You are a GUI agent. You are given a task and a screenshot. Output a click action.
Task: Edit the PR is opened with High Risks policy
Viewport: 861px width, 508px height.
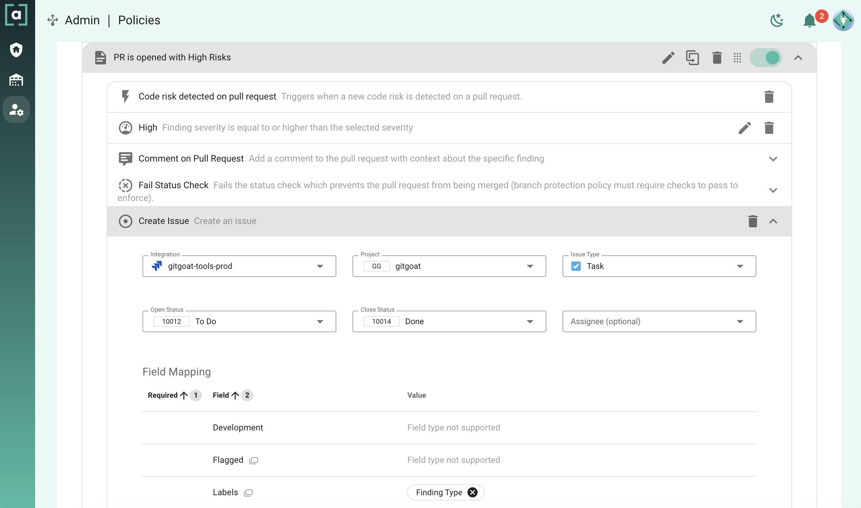[668, 57]
